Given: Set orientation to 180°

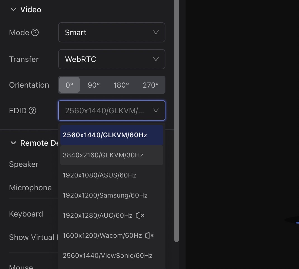Looking at the screenshot, I should (121, 85).
